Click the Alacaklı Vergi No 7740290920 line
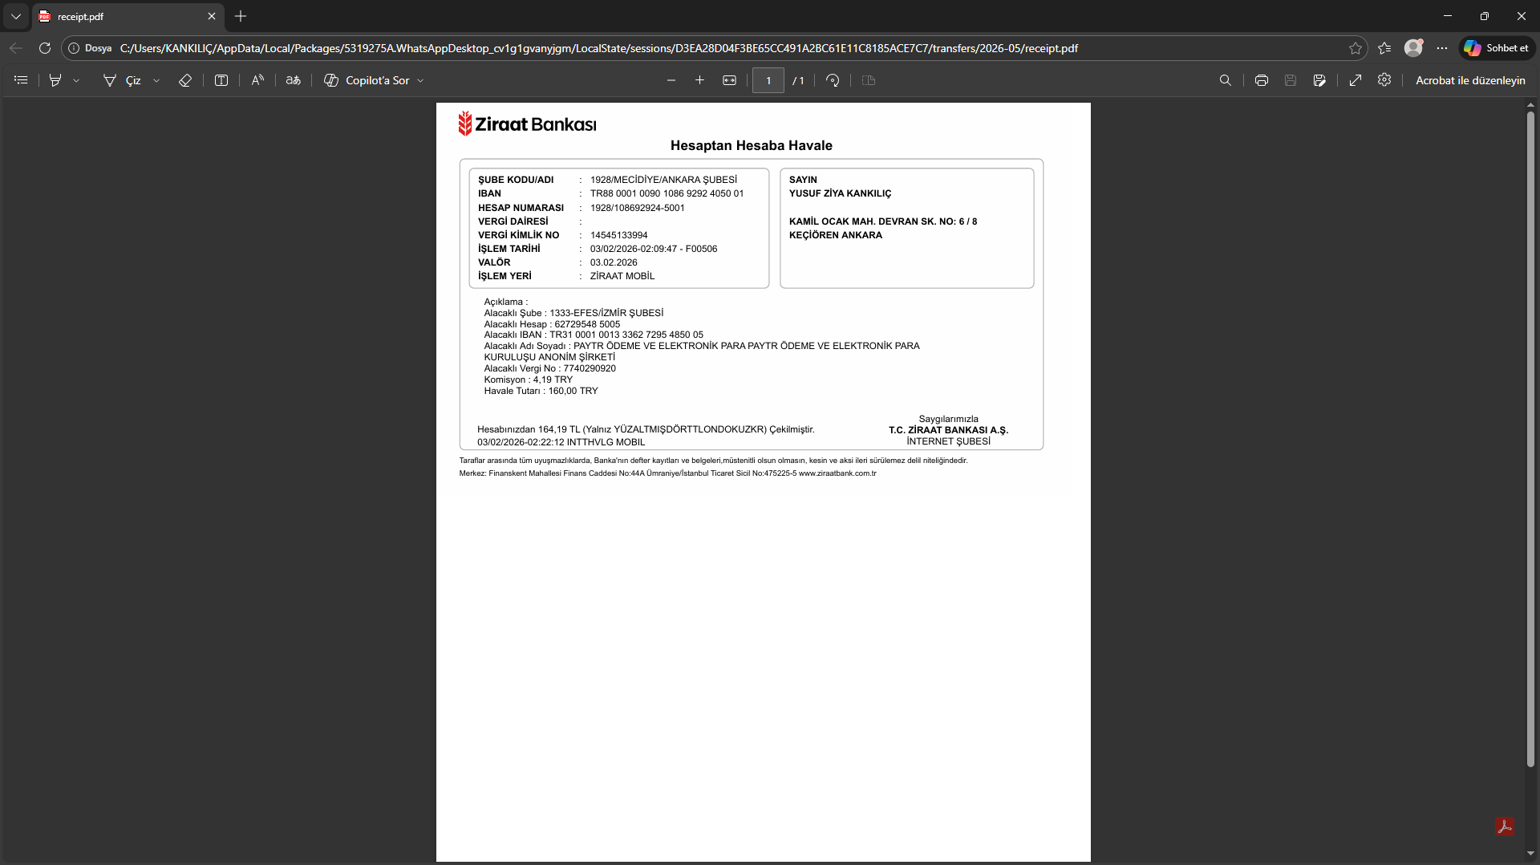Viewport: 1540px width, 865px height. click(550, 368)
